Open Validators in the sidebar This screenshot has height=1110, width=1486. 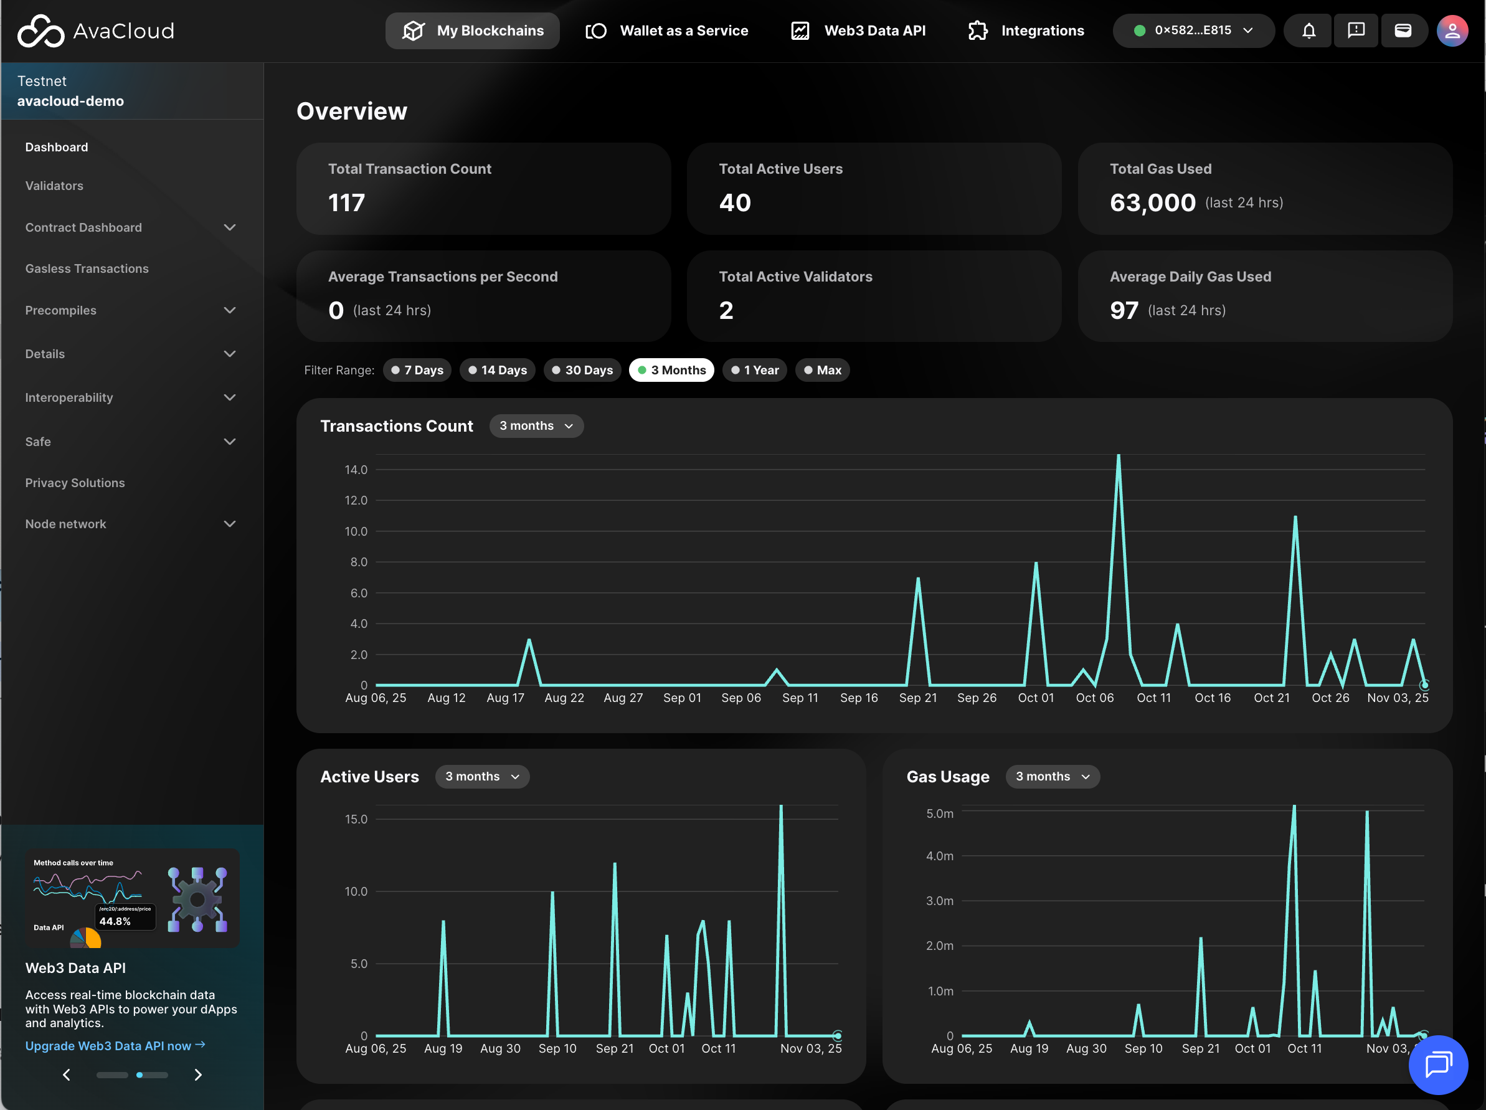(54, 186)
